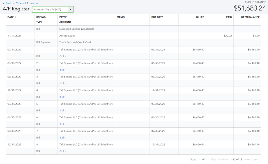This screenshot has height=164, width=268.
Task: Click the REF NO. column header
Action: (x=41, y=17)
